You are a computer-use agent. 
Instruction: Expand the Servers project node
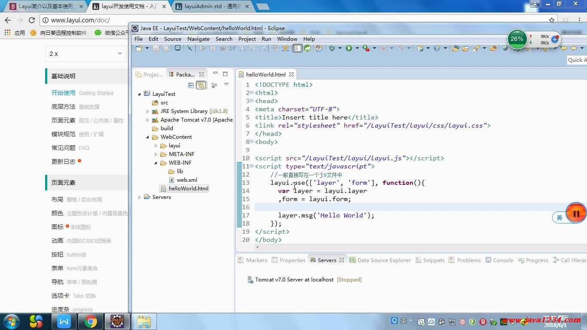139,197
